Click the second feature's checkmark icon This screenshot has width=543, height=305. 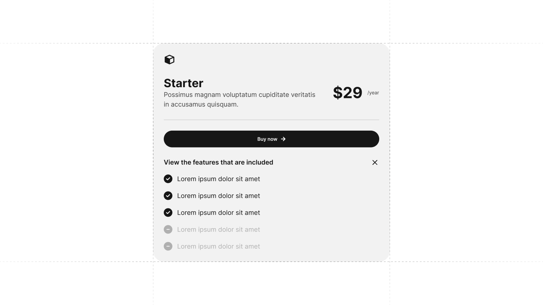point(168,196)
